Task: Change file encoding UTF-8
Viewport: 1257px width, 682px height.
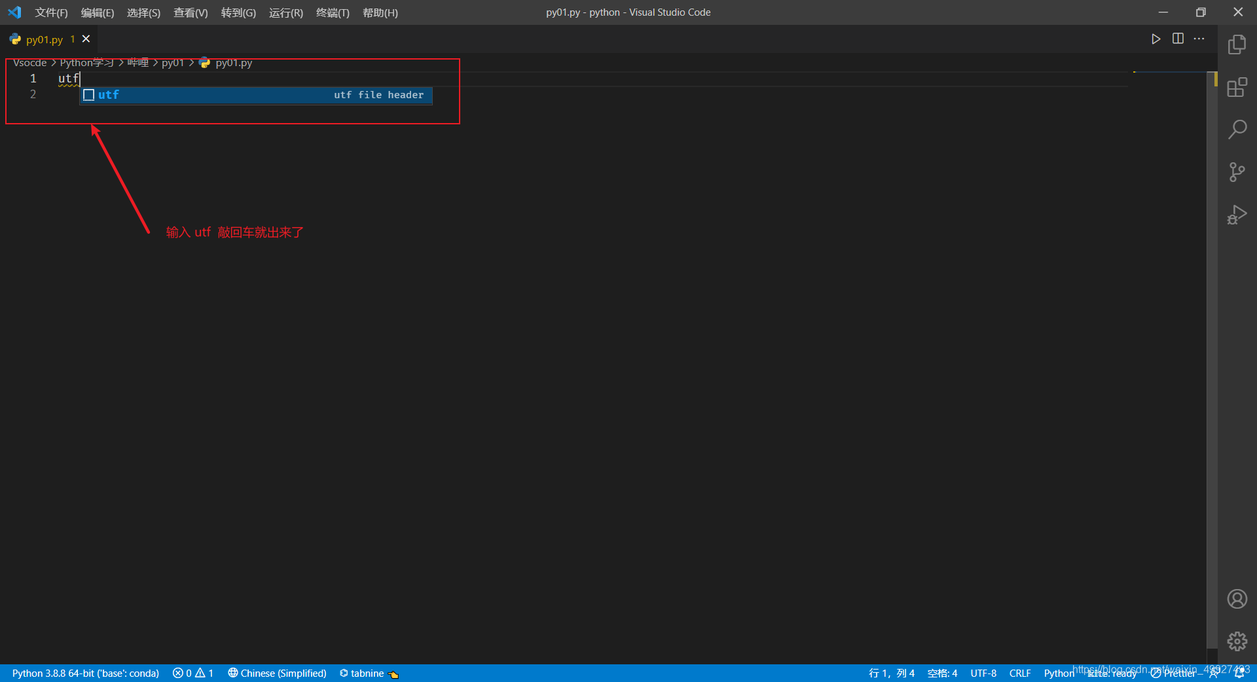Action: [983, 673]
